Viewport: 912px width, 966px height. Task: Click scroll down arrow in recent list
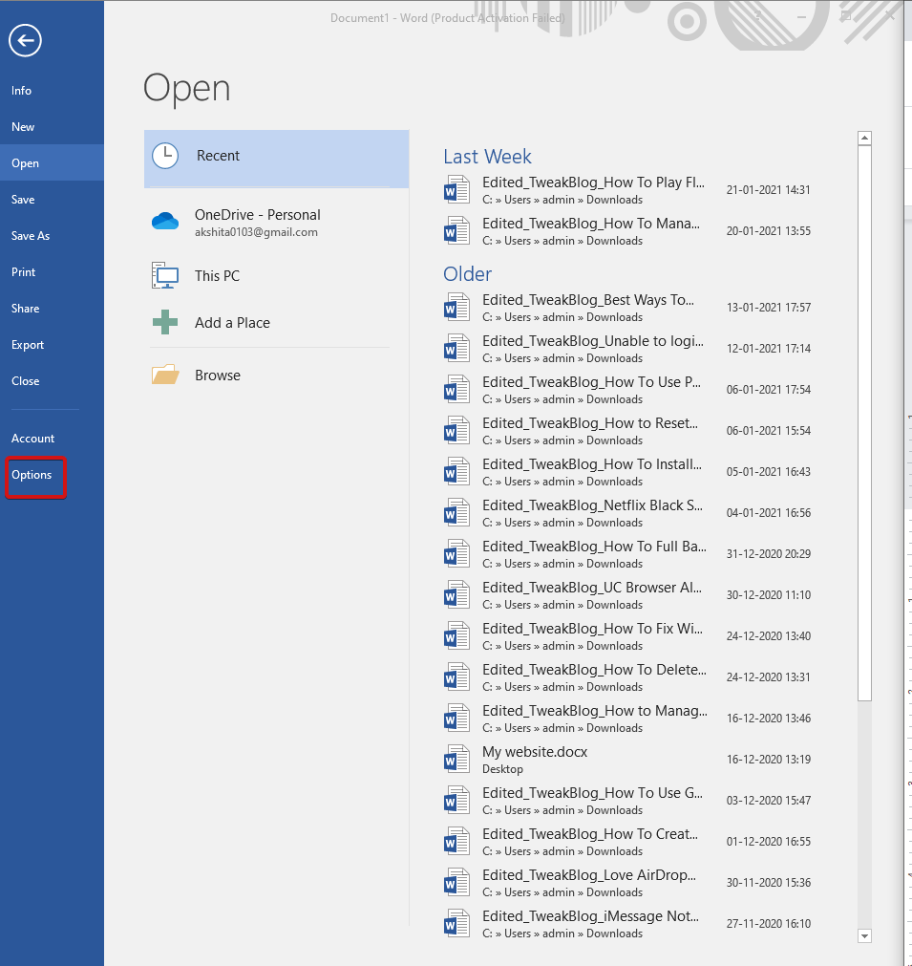point(864,935)
